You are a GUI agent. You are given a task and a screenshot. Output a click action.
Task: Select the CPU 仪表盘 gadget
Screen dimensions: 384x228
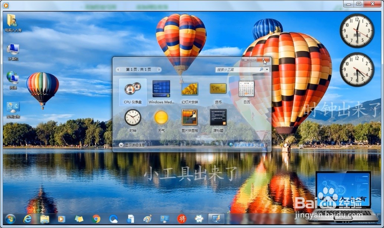click(133, 92)
